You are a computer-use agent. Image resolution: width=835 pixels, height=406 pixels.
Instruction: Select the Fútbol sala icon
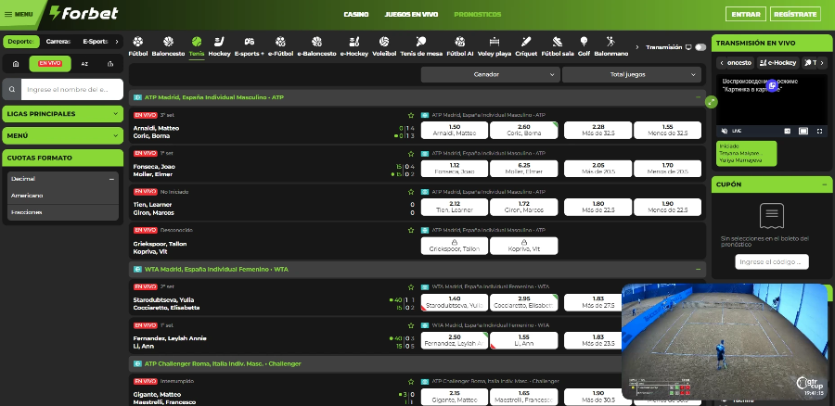pos(558,46)
